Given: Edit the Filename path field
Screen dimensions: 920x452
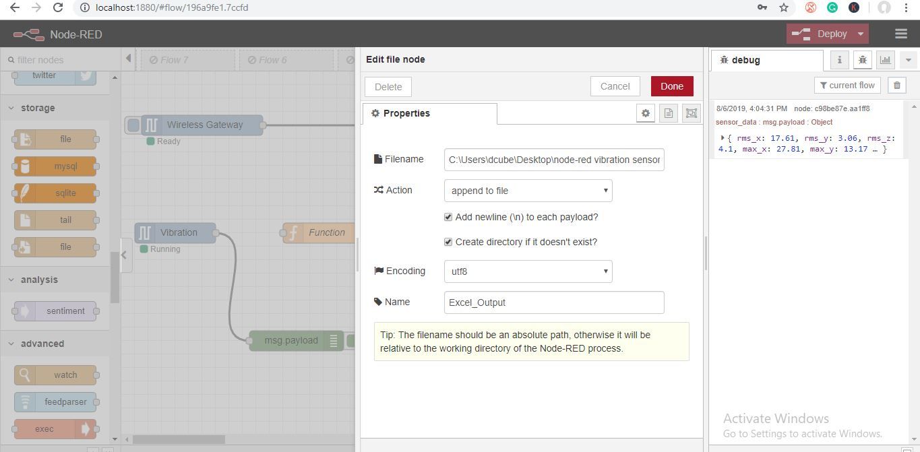Looking at the screenshot, I should coord(554,160).
